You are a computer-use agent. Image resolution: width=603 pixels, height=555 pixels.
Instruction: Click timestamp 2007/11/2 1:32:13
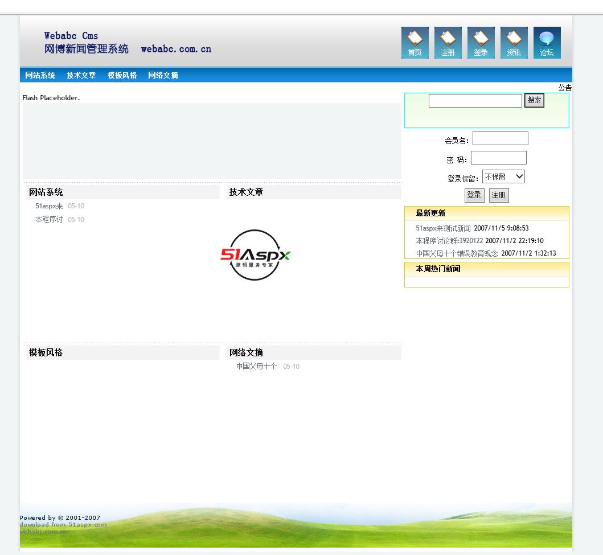529,253
